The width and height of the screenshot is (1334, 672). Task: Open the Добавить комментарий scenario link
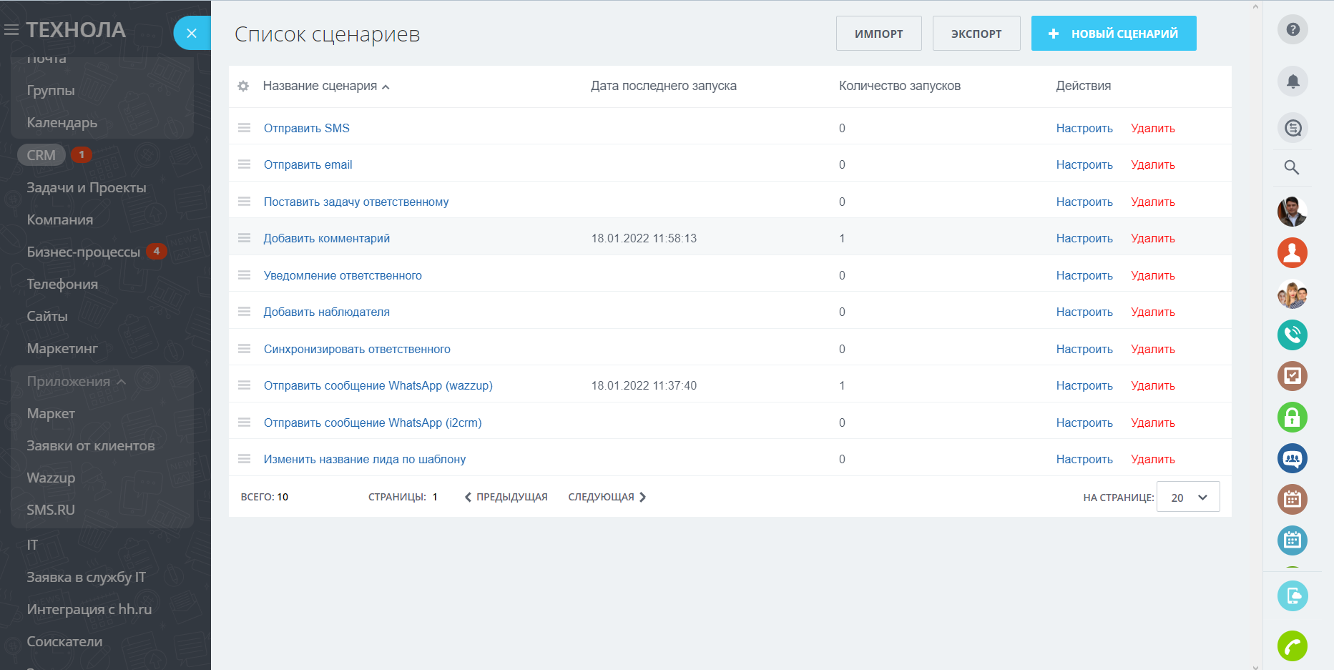pyautogui.click(x=327, y=238)
